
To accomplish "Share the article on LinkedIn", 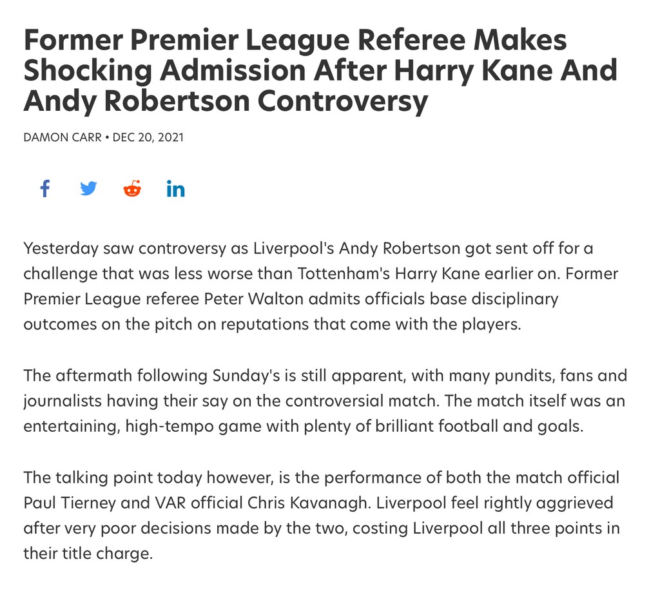I will tap(175, 189).
